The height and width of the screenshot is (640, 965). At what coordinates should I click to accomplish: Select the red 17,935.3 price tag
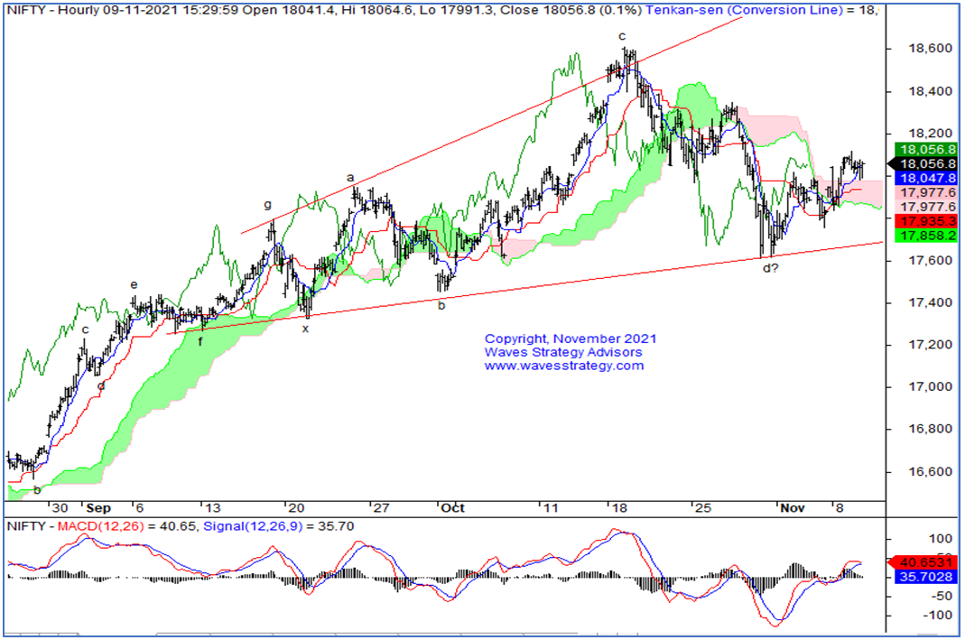pos(927,221)
